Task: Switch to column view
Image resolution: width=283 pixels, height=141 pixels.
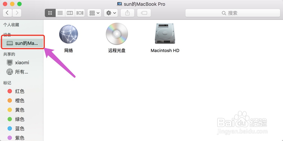Action: tap(70, 13)
